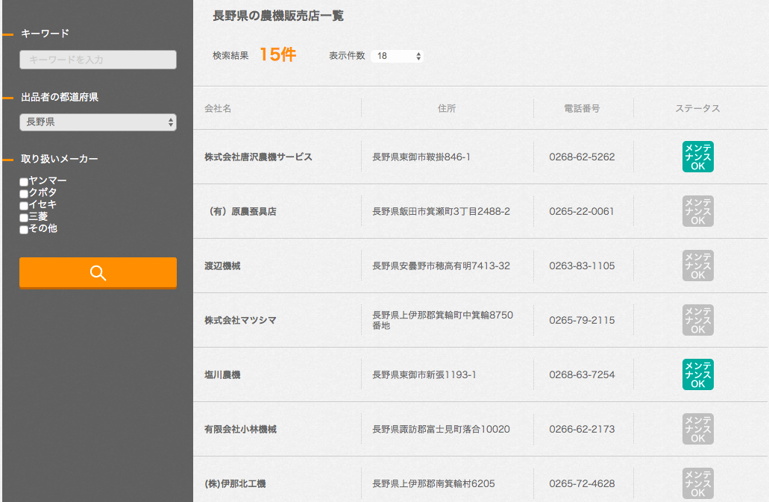Open (株)伊那北工機 company entry

coord(235,483)
